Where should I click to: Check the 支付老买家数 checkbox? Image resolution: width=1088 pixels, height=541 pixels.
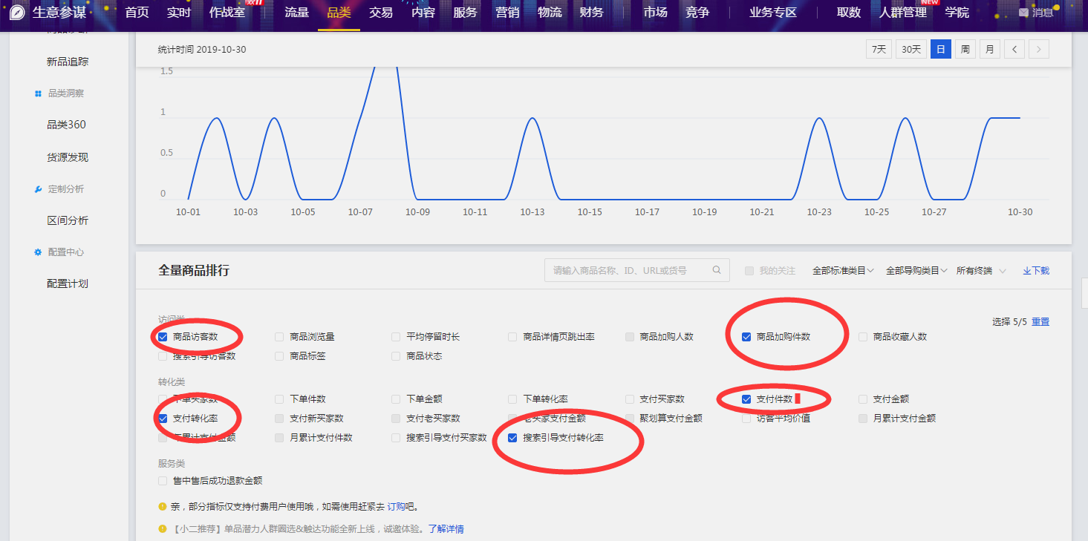pos(396,419)
